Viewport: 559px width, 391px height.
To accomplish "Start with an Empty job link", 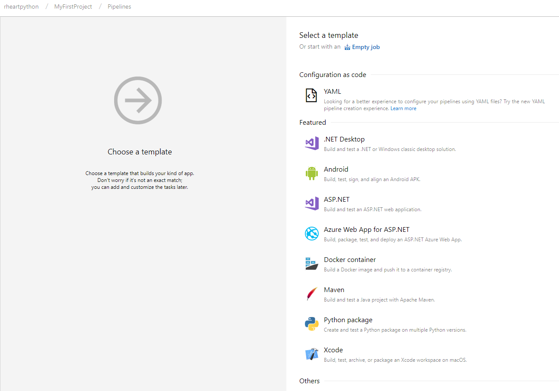I will [366, 47].
